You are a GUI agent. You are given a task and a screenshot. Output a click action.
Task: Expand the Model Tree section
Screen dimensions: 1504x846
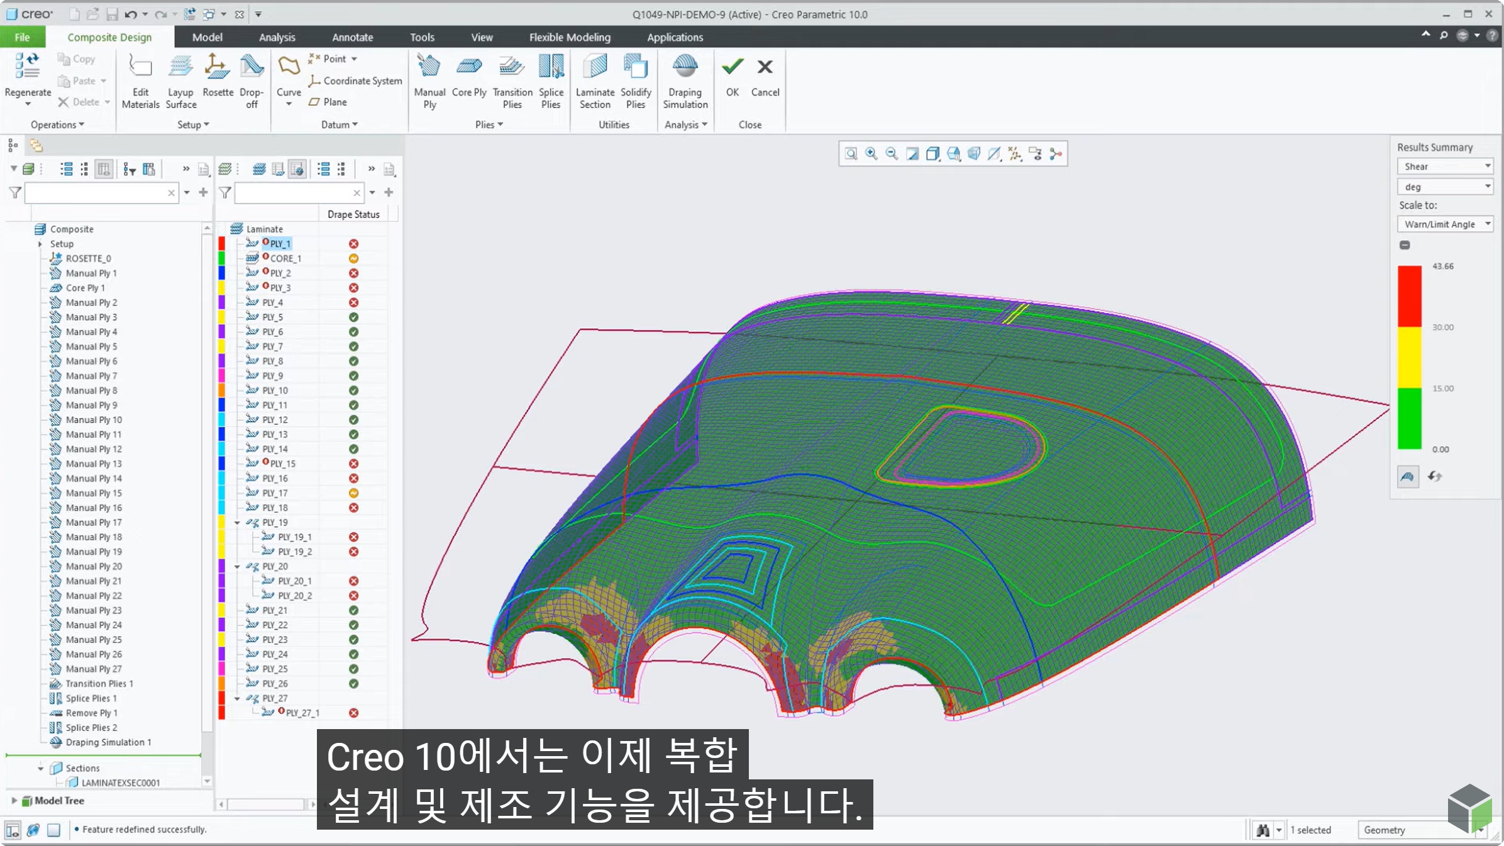point(14,801)
